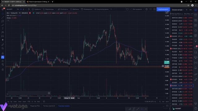Open the alerts panel in right sidebar

(x=196, y=15)
